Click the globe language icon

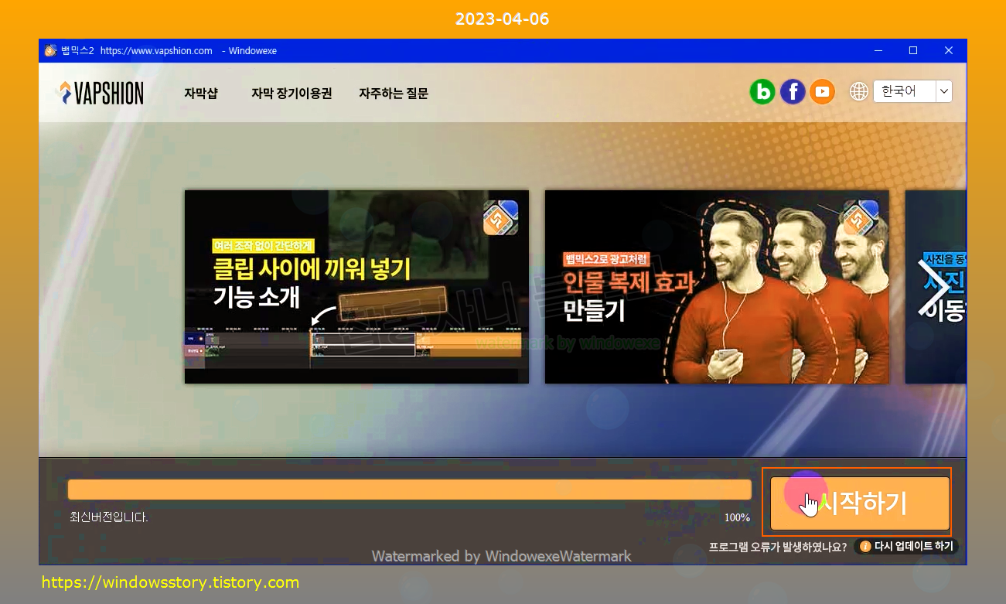pyautogui.click(x=859, y=91)
